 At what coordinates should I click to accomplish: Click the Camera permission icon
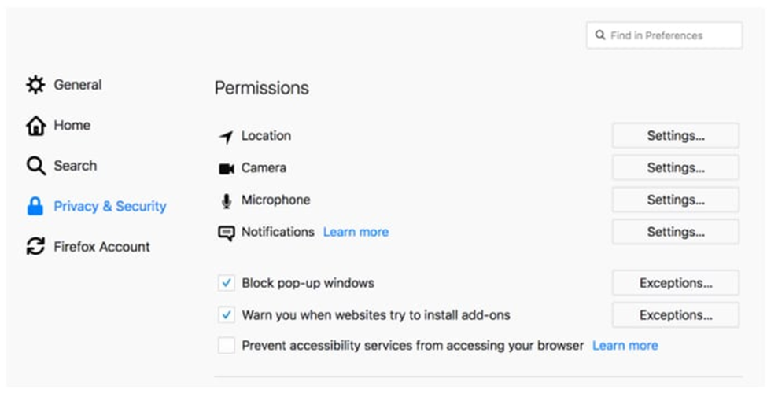point(227,168)
